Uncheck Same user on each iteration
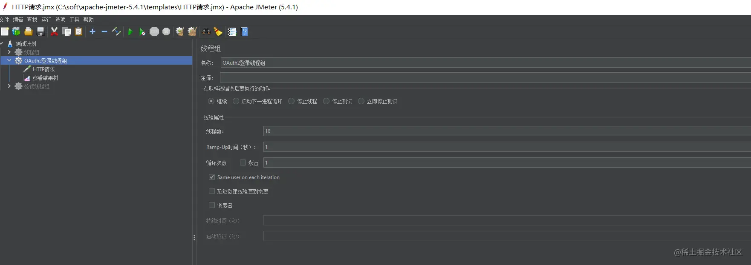This screenshot has width=751, height=265. click(x=212, y=177)
